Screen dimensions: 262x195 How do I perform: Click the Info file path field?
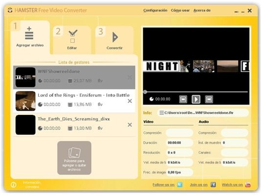click(202, 113)
